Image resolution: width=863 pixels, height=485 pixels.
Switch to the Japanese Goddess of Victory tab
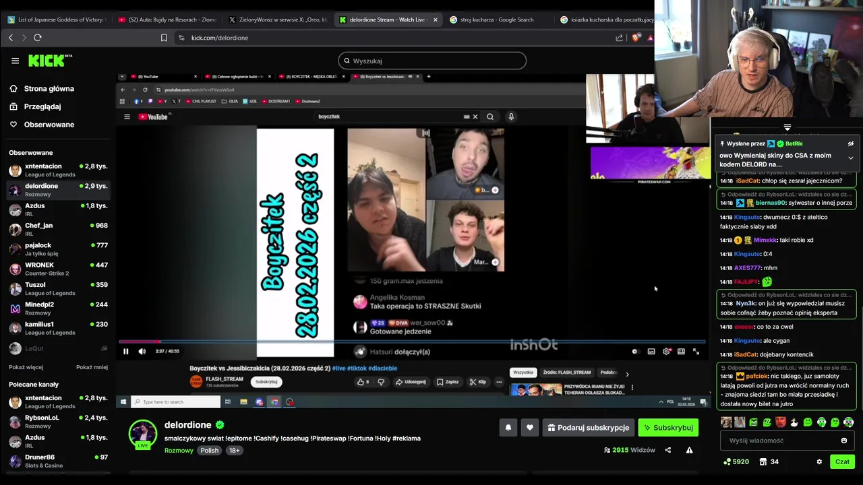click(56, 20)
